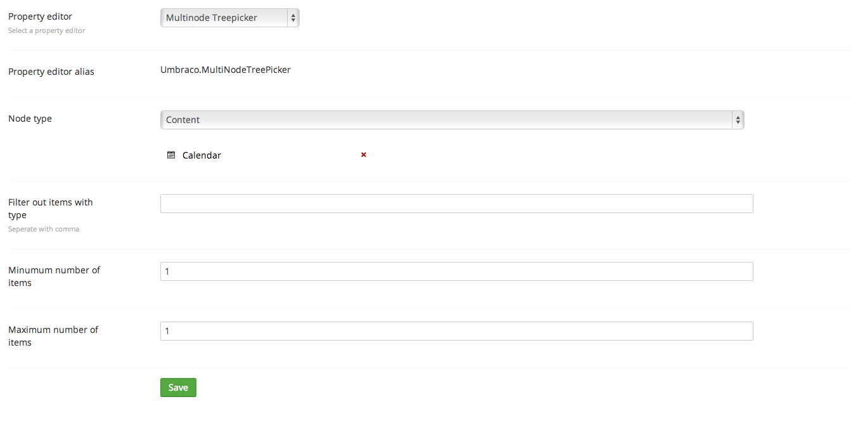Click the 'Filter out items with type' label
The width and height of the screenshot is (851, 430).
[50, 209]
